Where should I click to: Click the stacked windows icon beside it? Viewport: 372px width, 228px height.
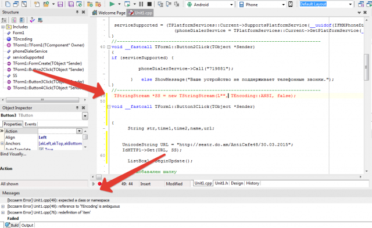(x=16, y=4)
